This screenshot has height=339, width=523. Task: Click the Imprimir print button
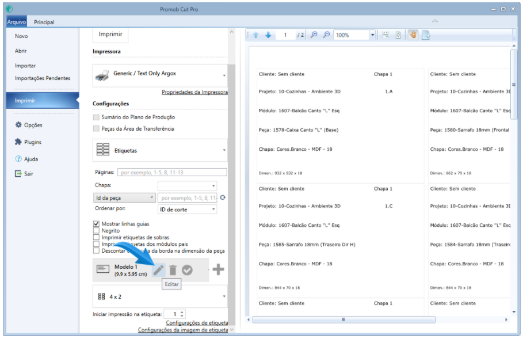click(x=110, y=35)
